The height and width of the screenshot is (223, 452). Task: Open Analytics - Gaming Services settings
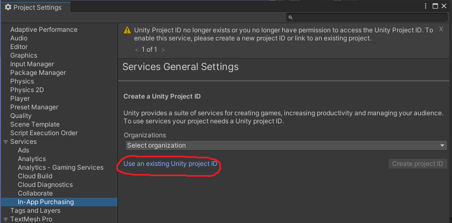(x=60, y=168)
